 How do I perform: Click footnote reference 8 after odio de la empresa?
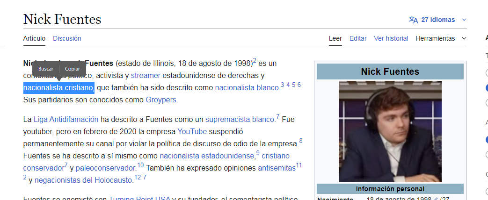[x=301, y=141]
